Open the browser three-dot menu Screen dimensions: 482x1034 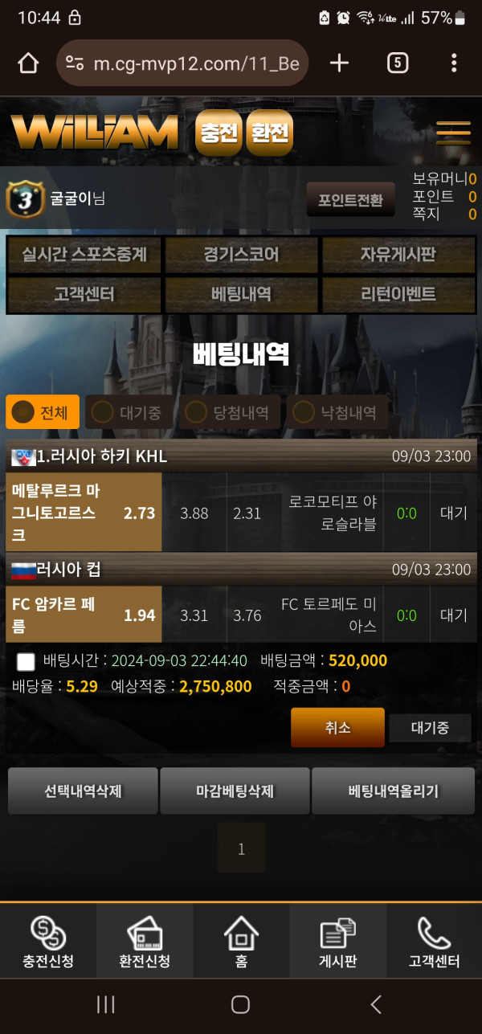click(454, 63)
